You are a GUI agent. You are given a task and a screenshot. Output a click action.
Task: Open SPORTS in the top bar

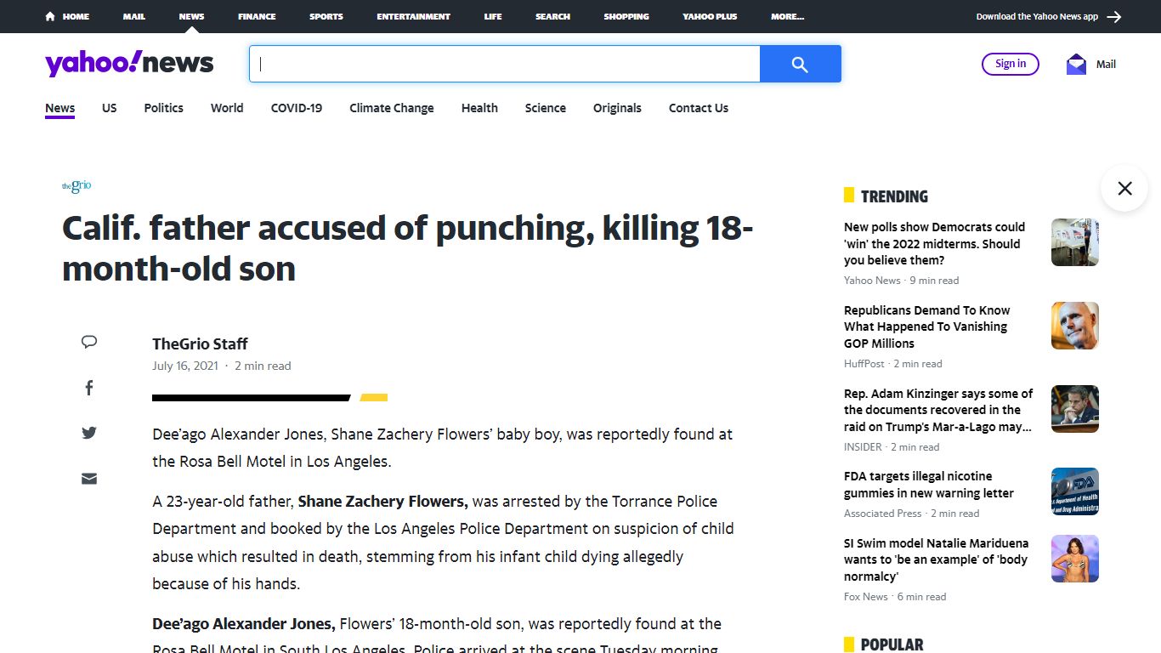(x=326, y=16)
